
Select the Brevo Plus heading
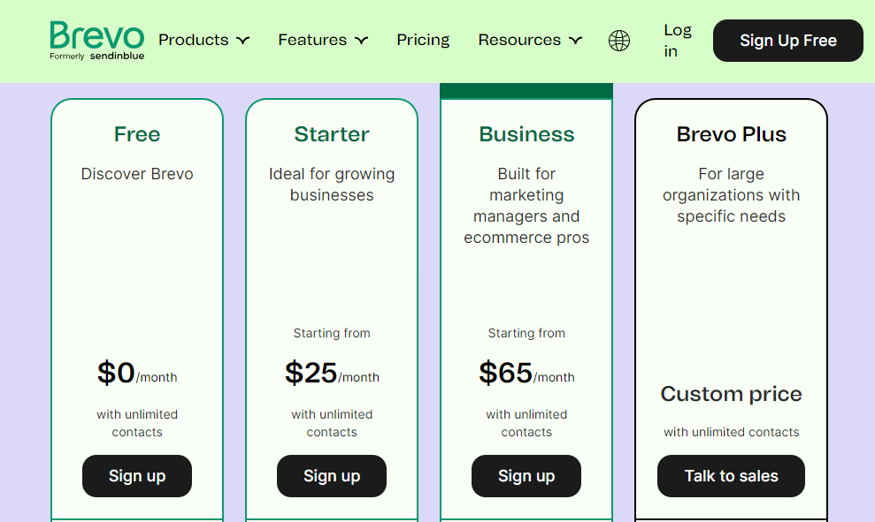coord(731,134)
